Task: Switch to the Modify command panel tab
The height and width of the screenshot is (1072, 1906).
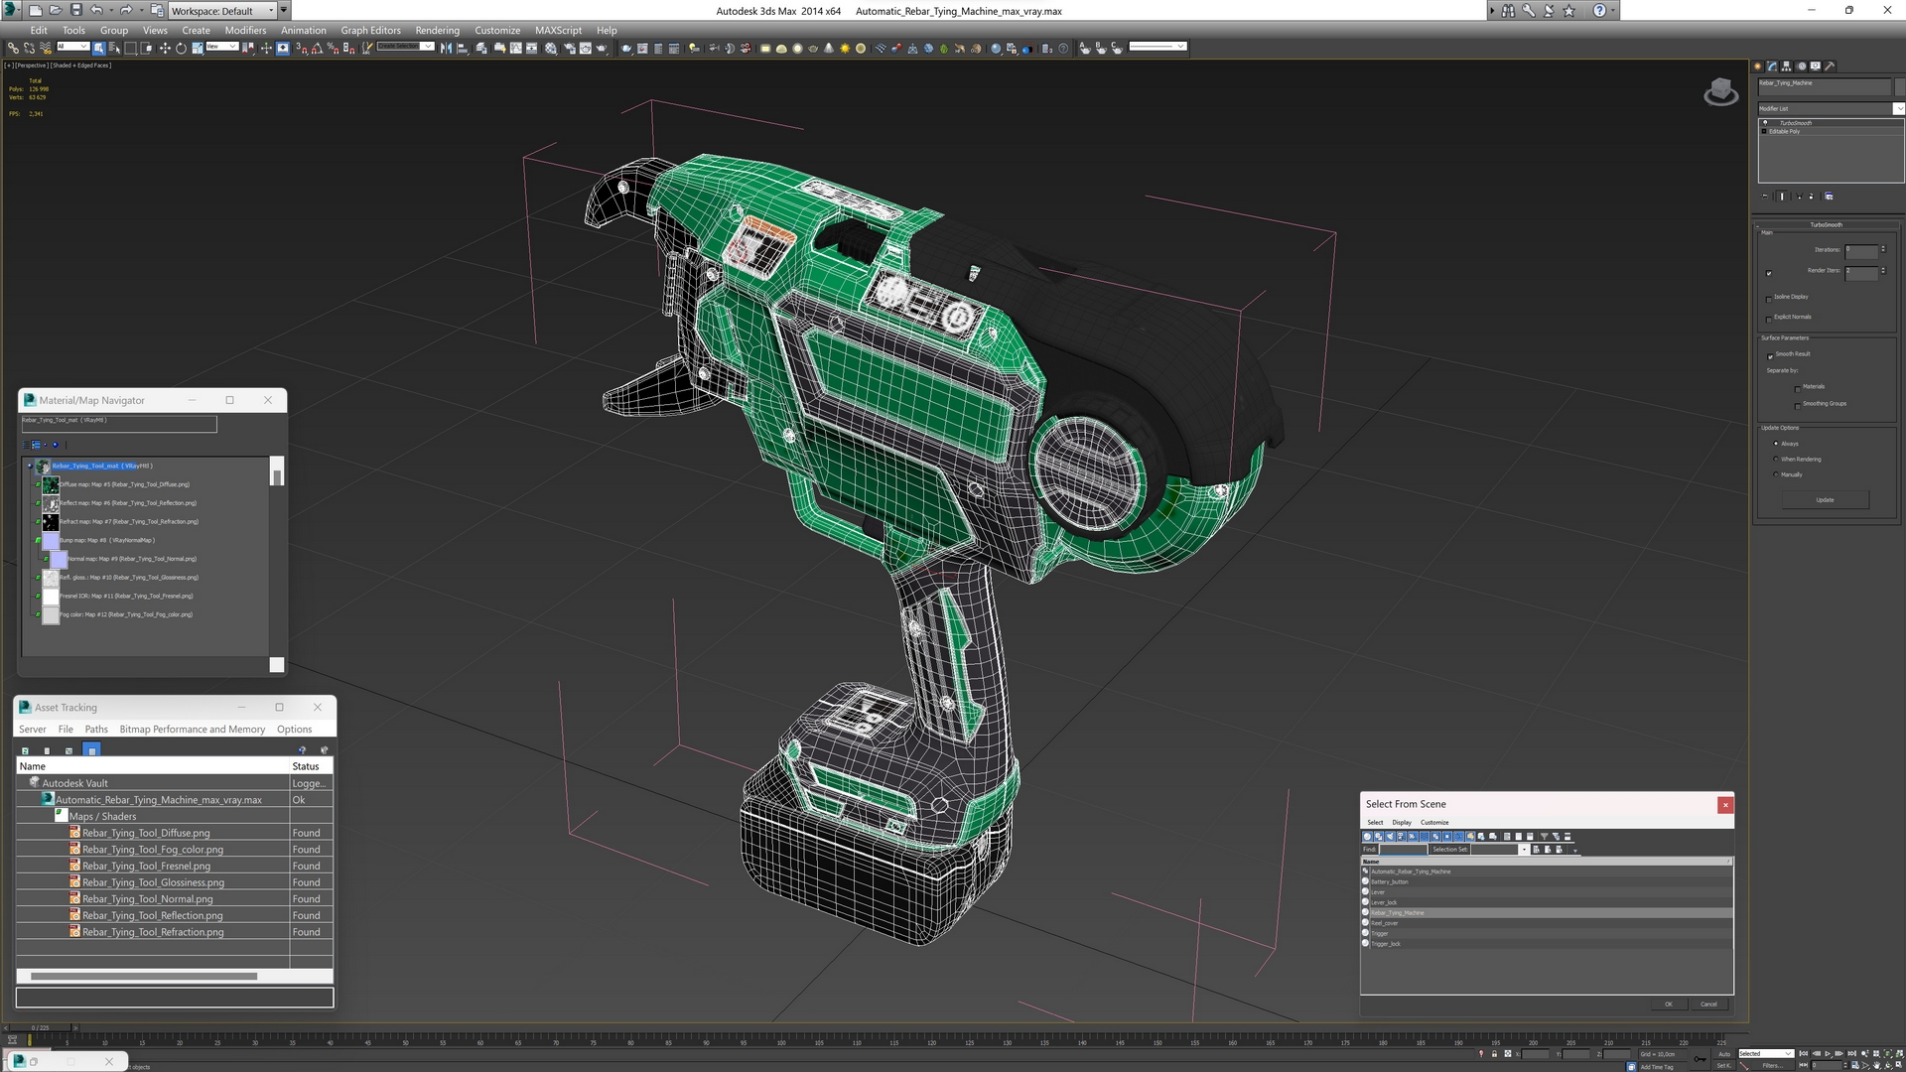Action: point(1772,66)
